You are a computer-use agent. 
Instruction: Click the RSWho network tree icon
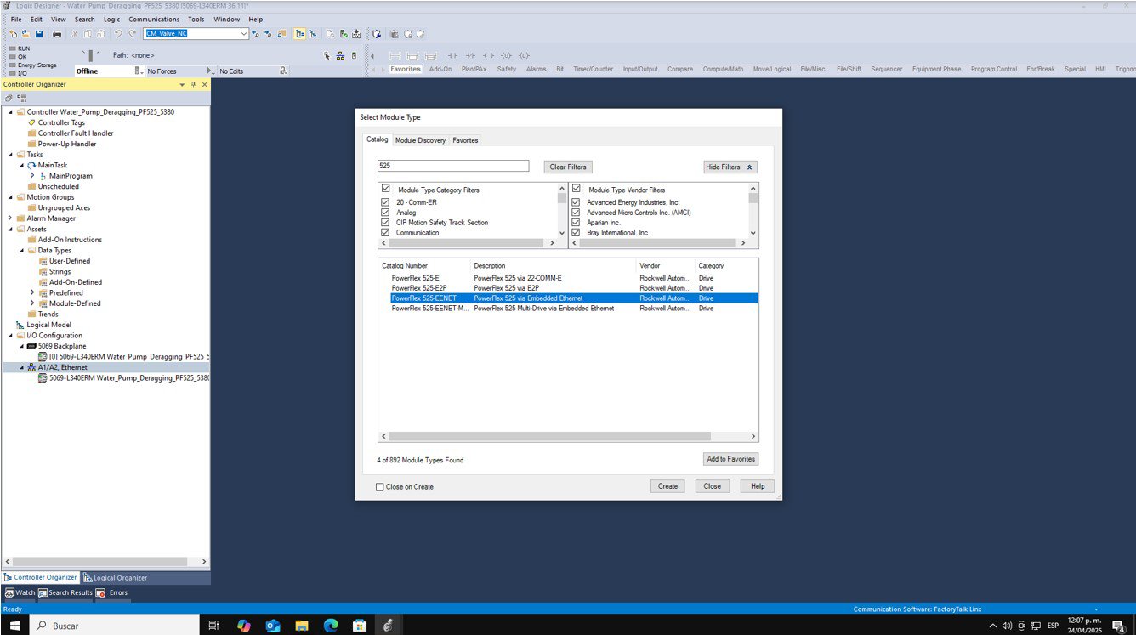pos(341,56)
